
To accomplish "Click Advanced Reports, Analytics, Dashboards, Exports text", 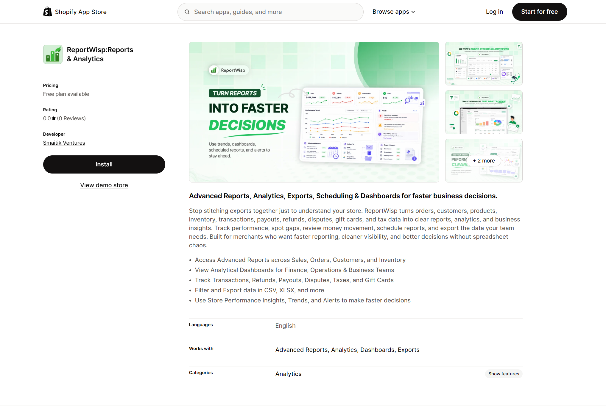I will [347, 350].
